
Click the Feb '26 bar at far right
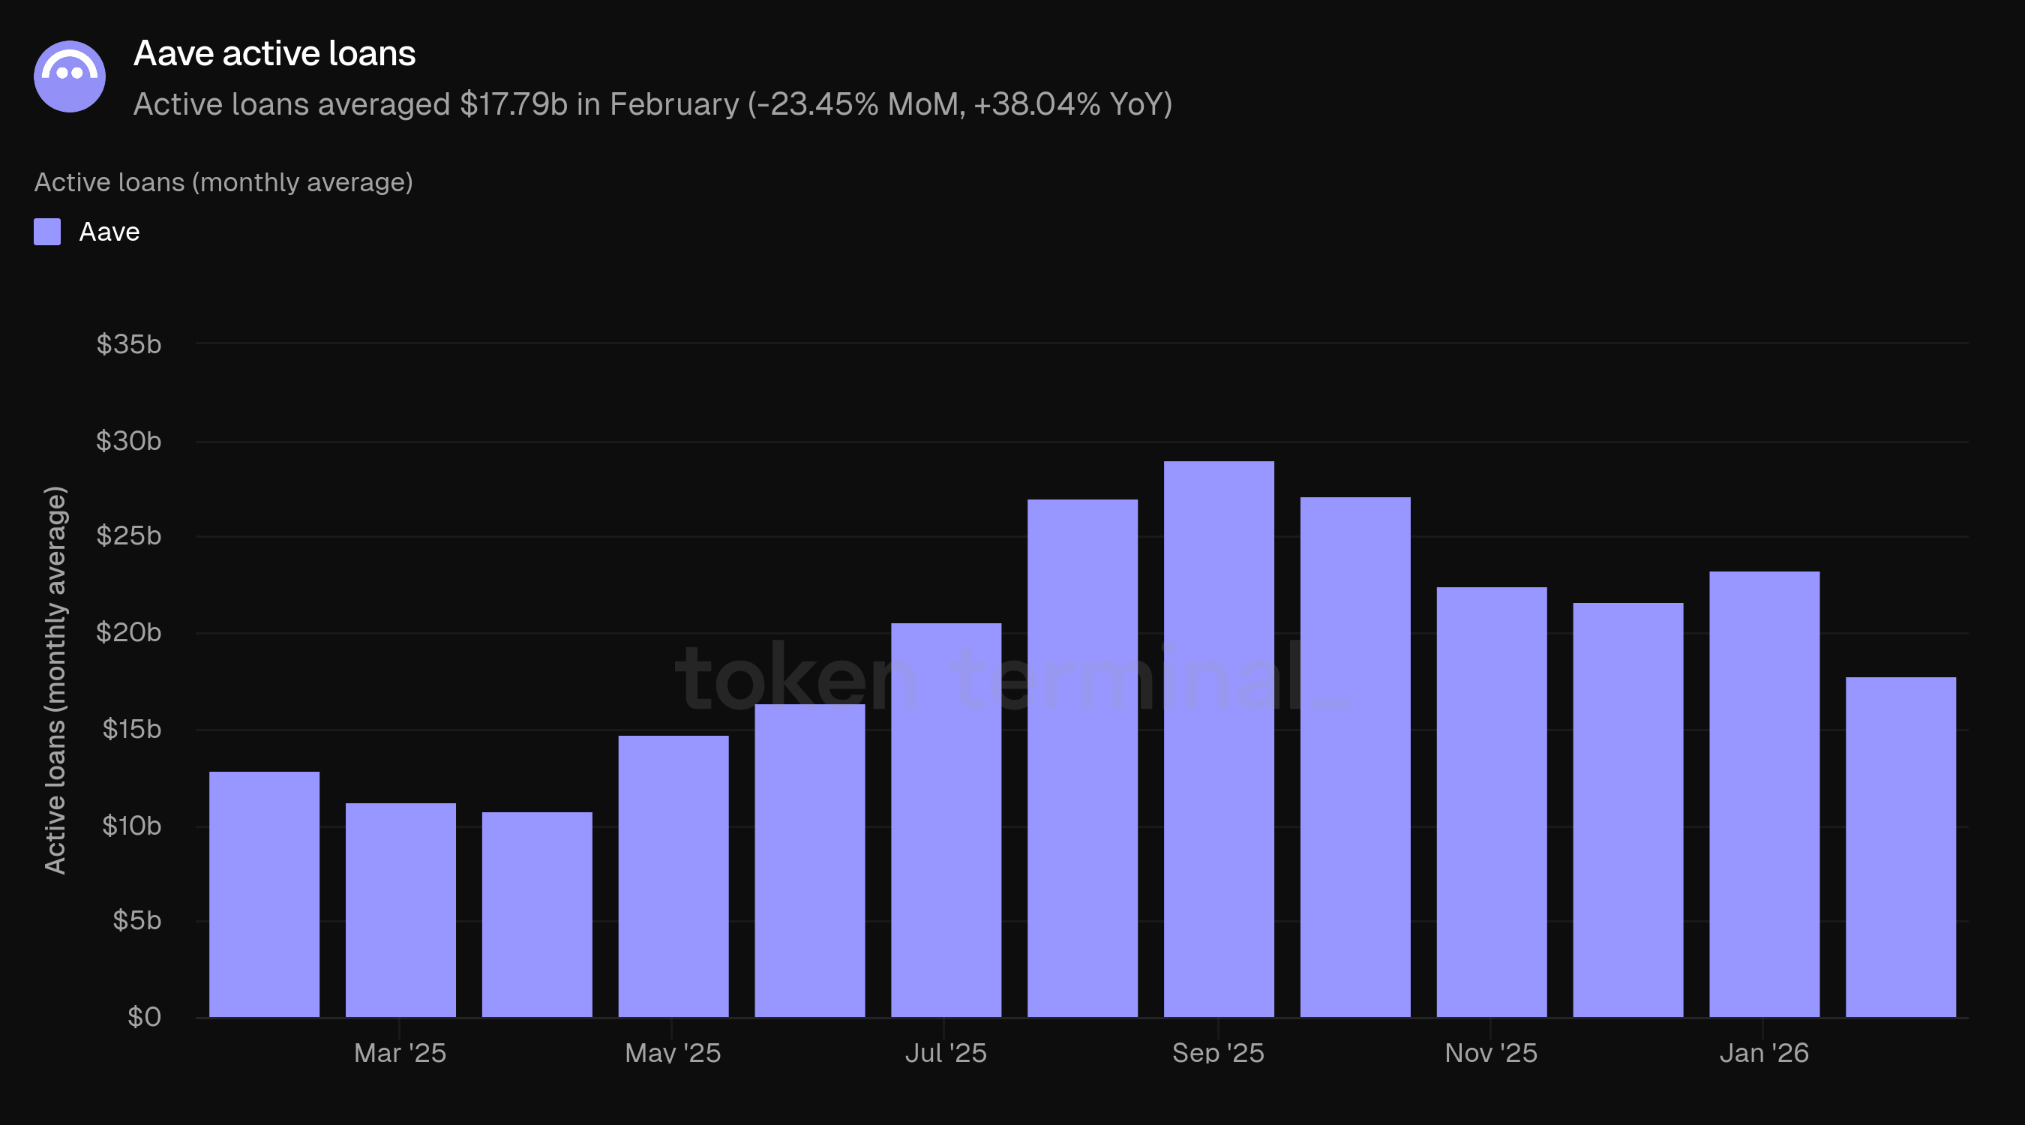pos(1900,847)
